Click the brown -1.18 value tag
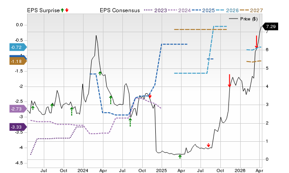This screenshot has width=289, height=173. [18, 61]
